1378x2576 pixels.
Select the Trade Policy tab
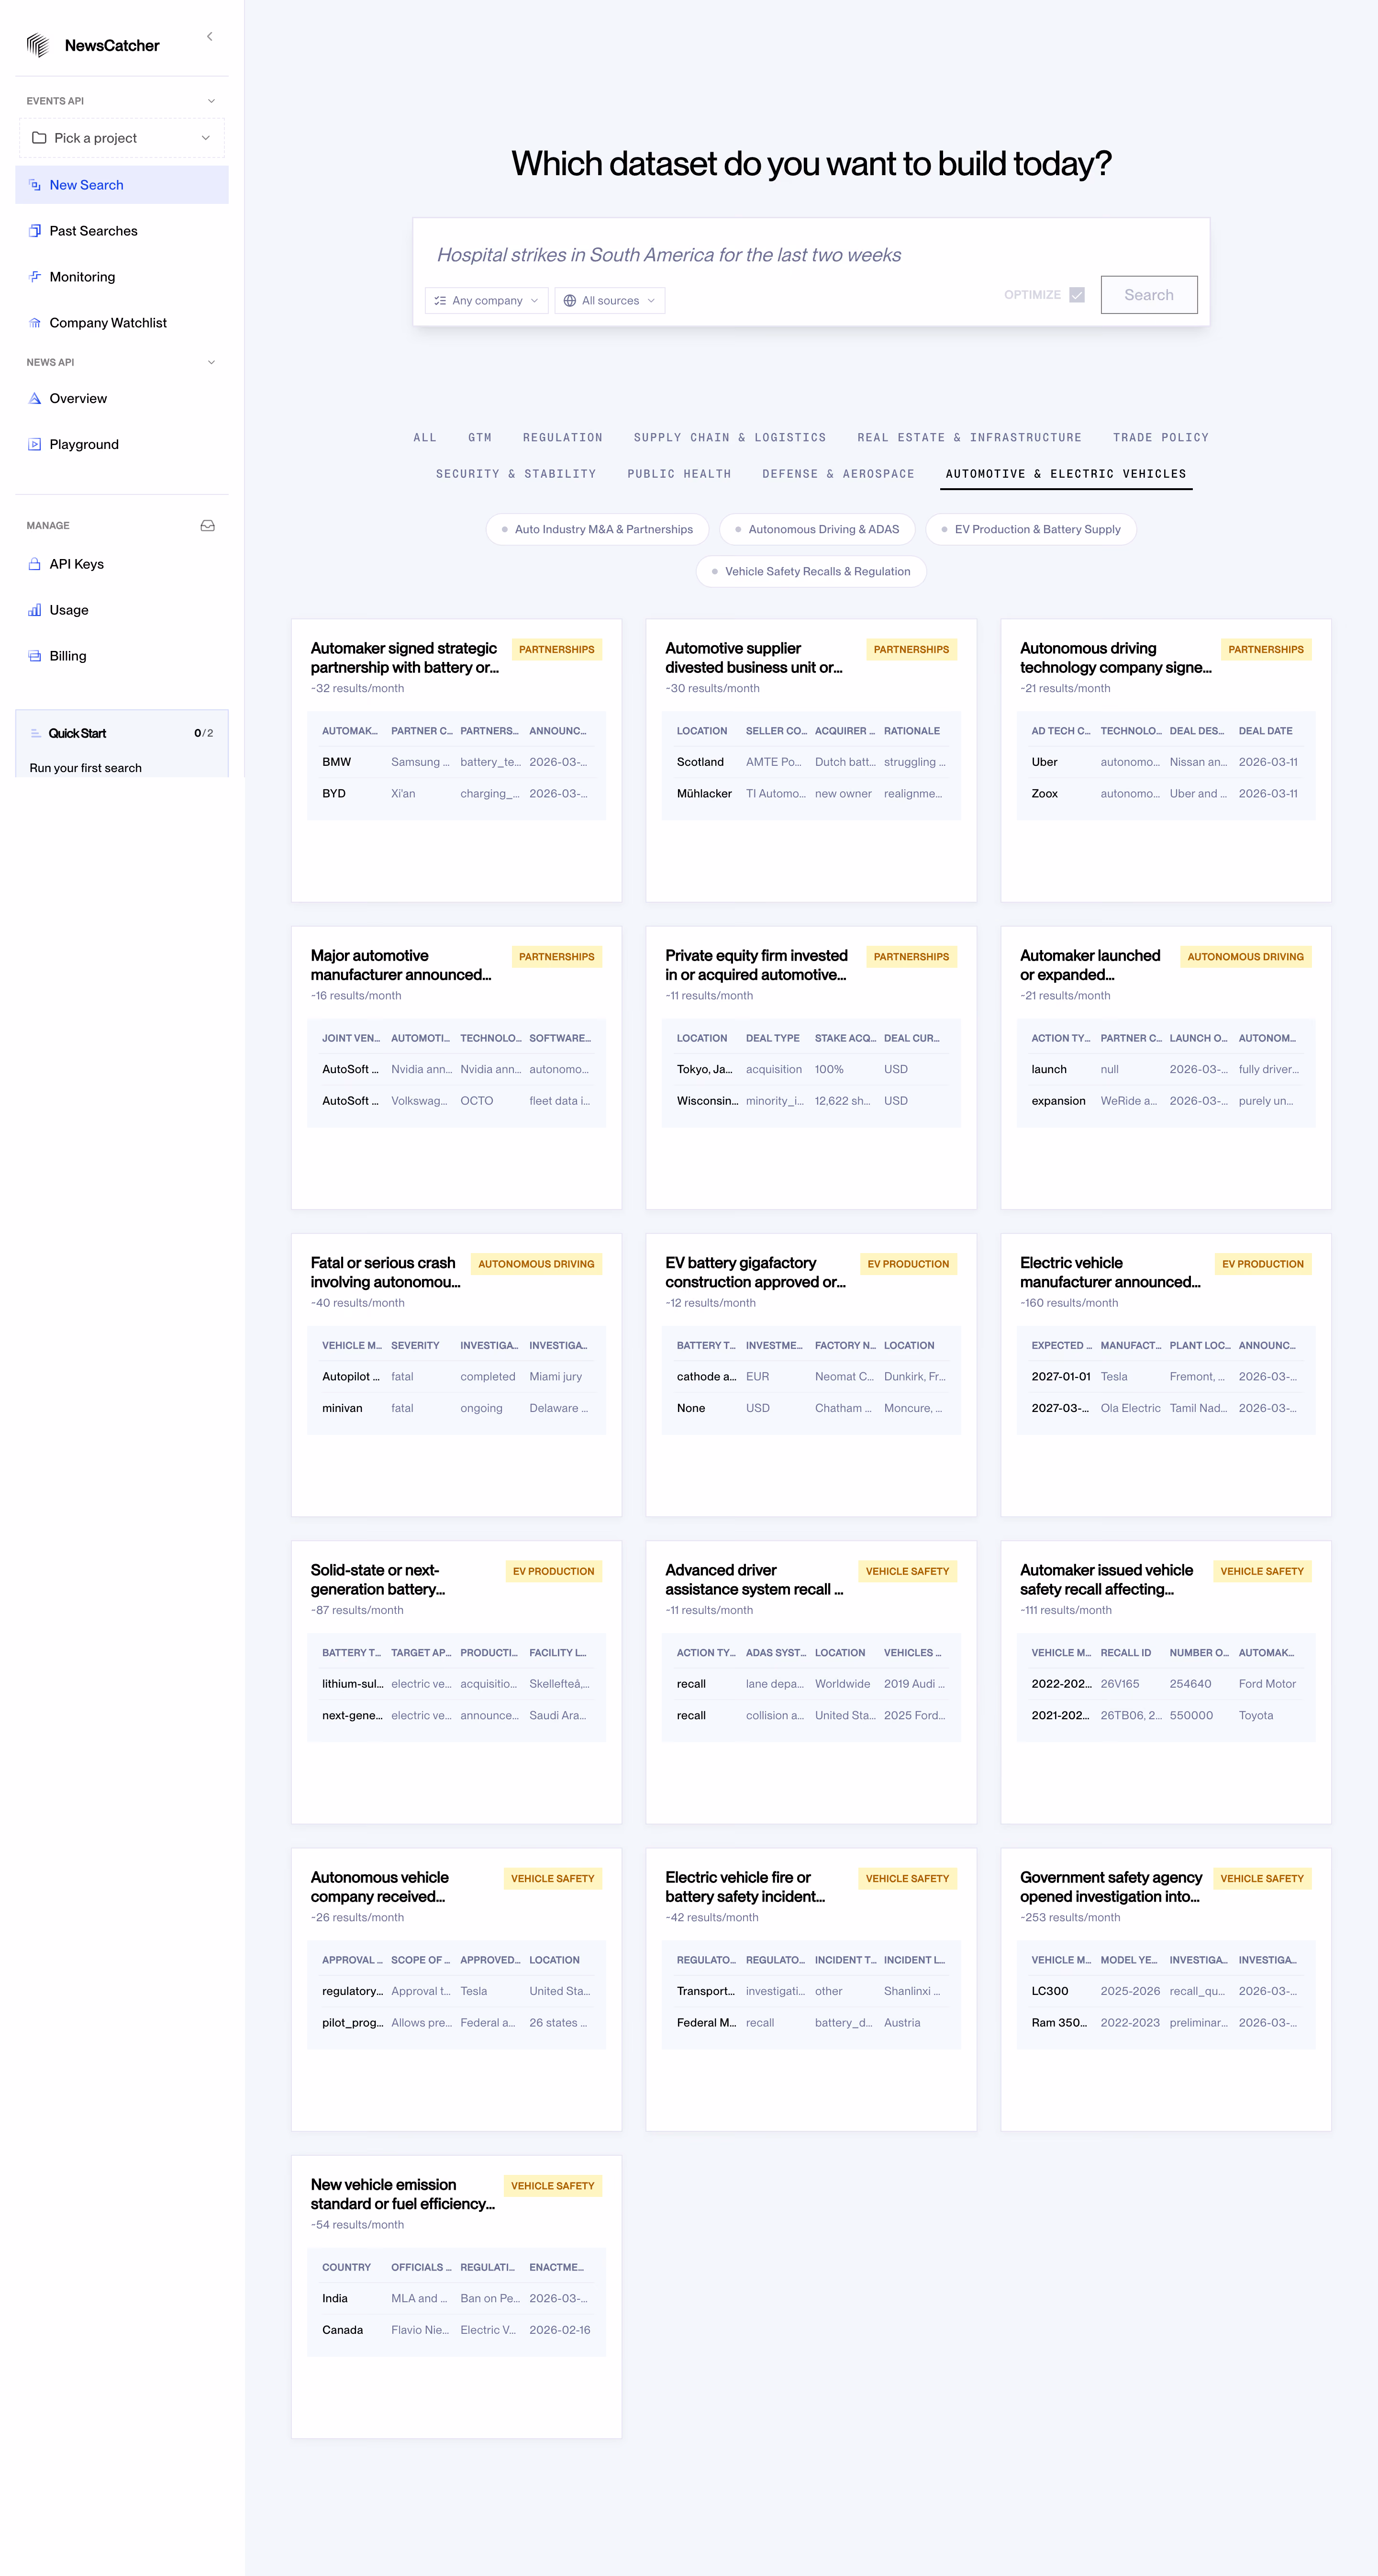pos(1160,438)
